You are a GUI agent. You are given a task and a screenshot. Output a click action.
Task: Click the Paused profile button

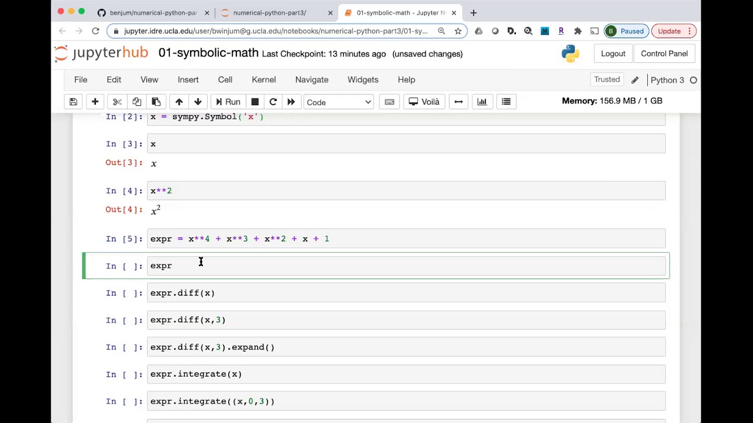(627, 31)
